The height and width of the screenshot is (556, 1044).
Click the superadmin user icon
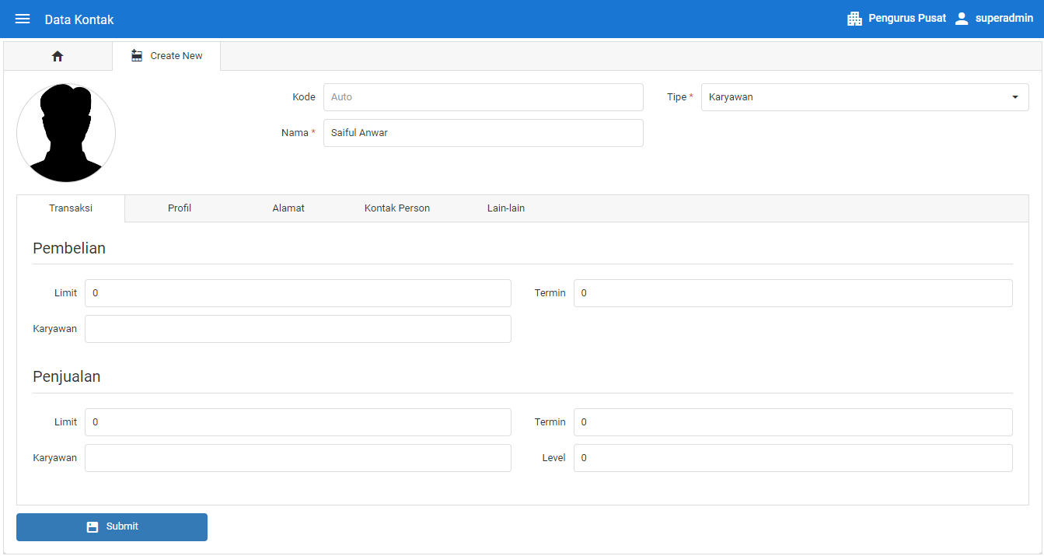point(962,19)
